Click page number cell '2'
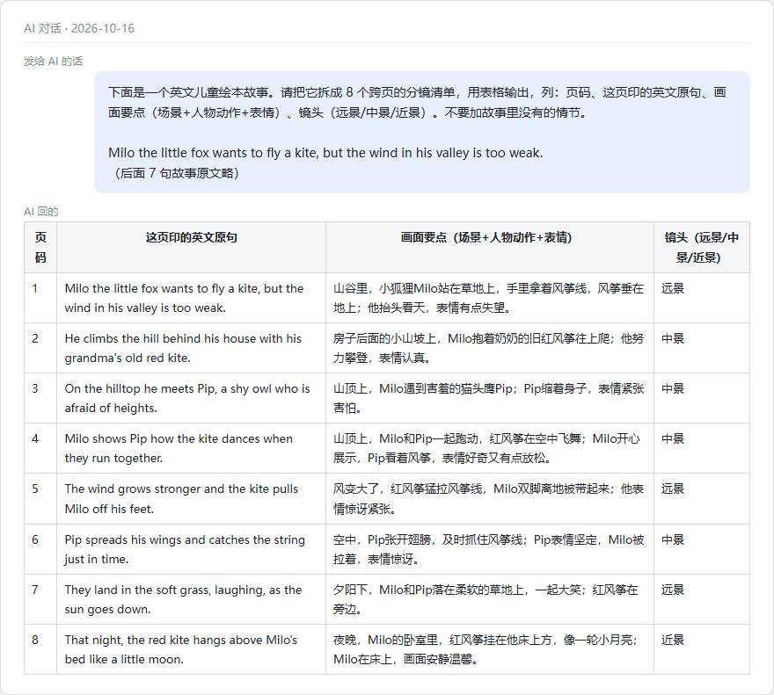This screenshot has width=774, height=695. click(40, 348)
